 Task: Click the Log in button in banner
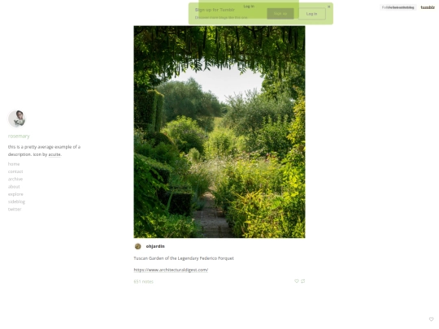[311, 14]
